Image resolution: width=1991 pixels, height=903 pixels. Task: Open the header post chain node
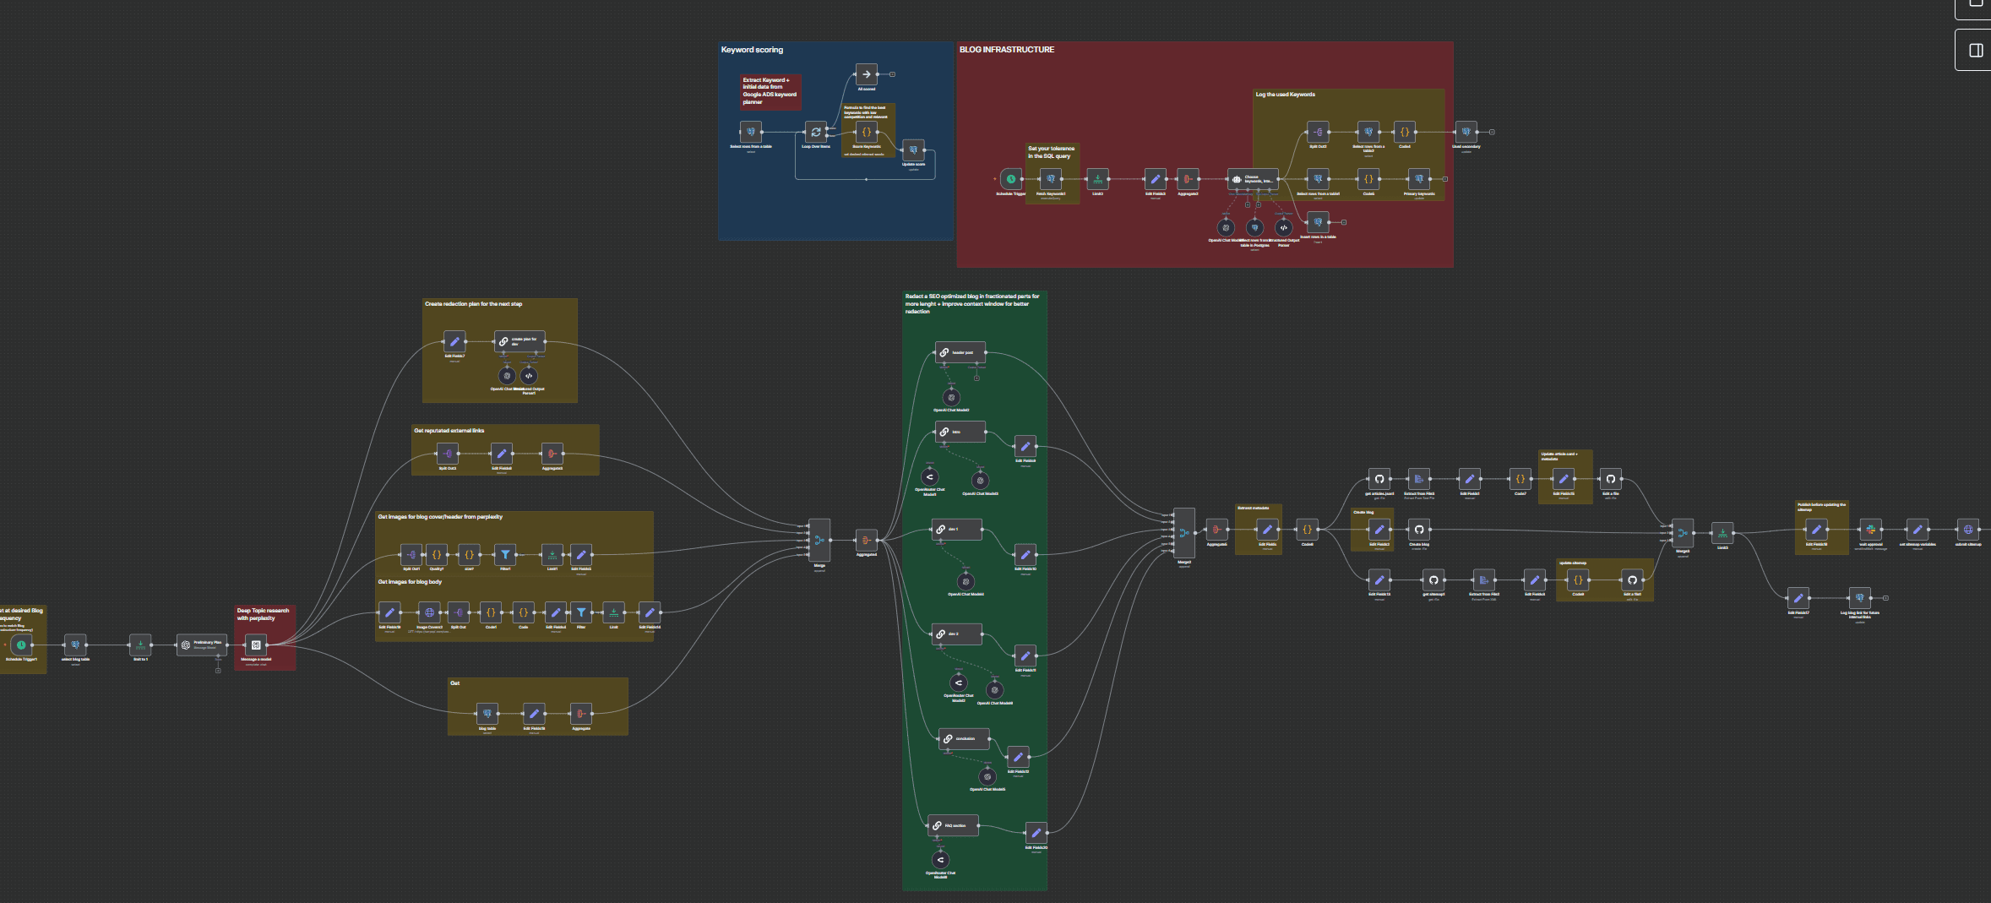960,352
